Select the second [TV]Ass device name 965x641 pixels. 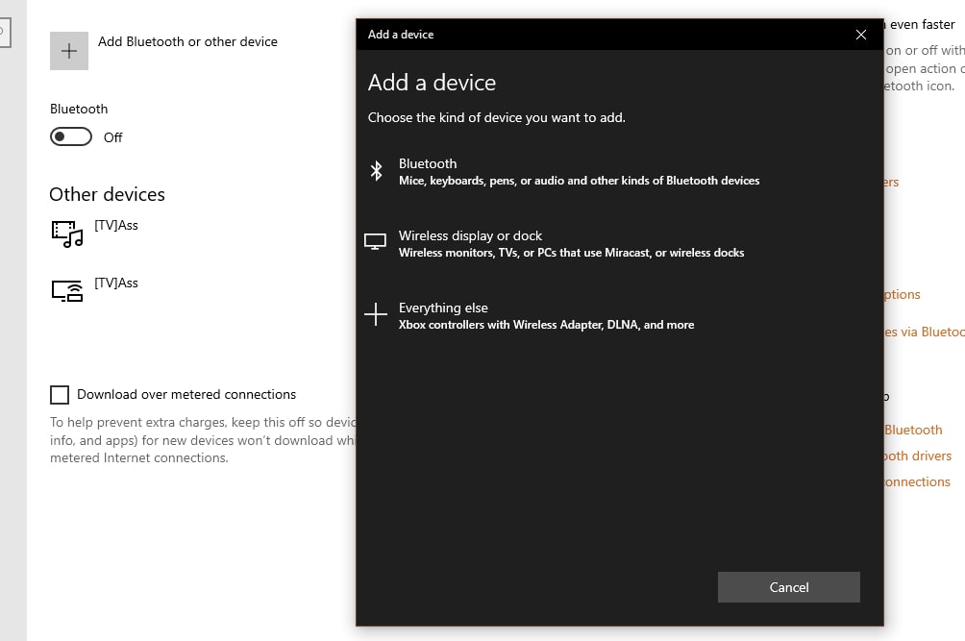click(116, 283)
